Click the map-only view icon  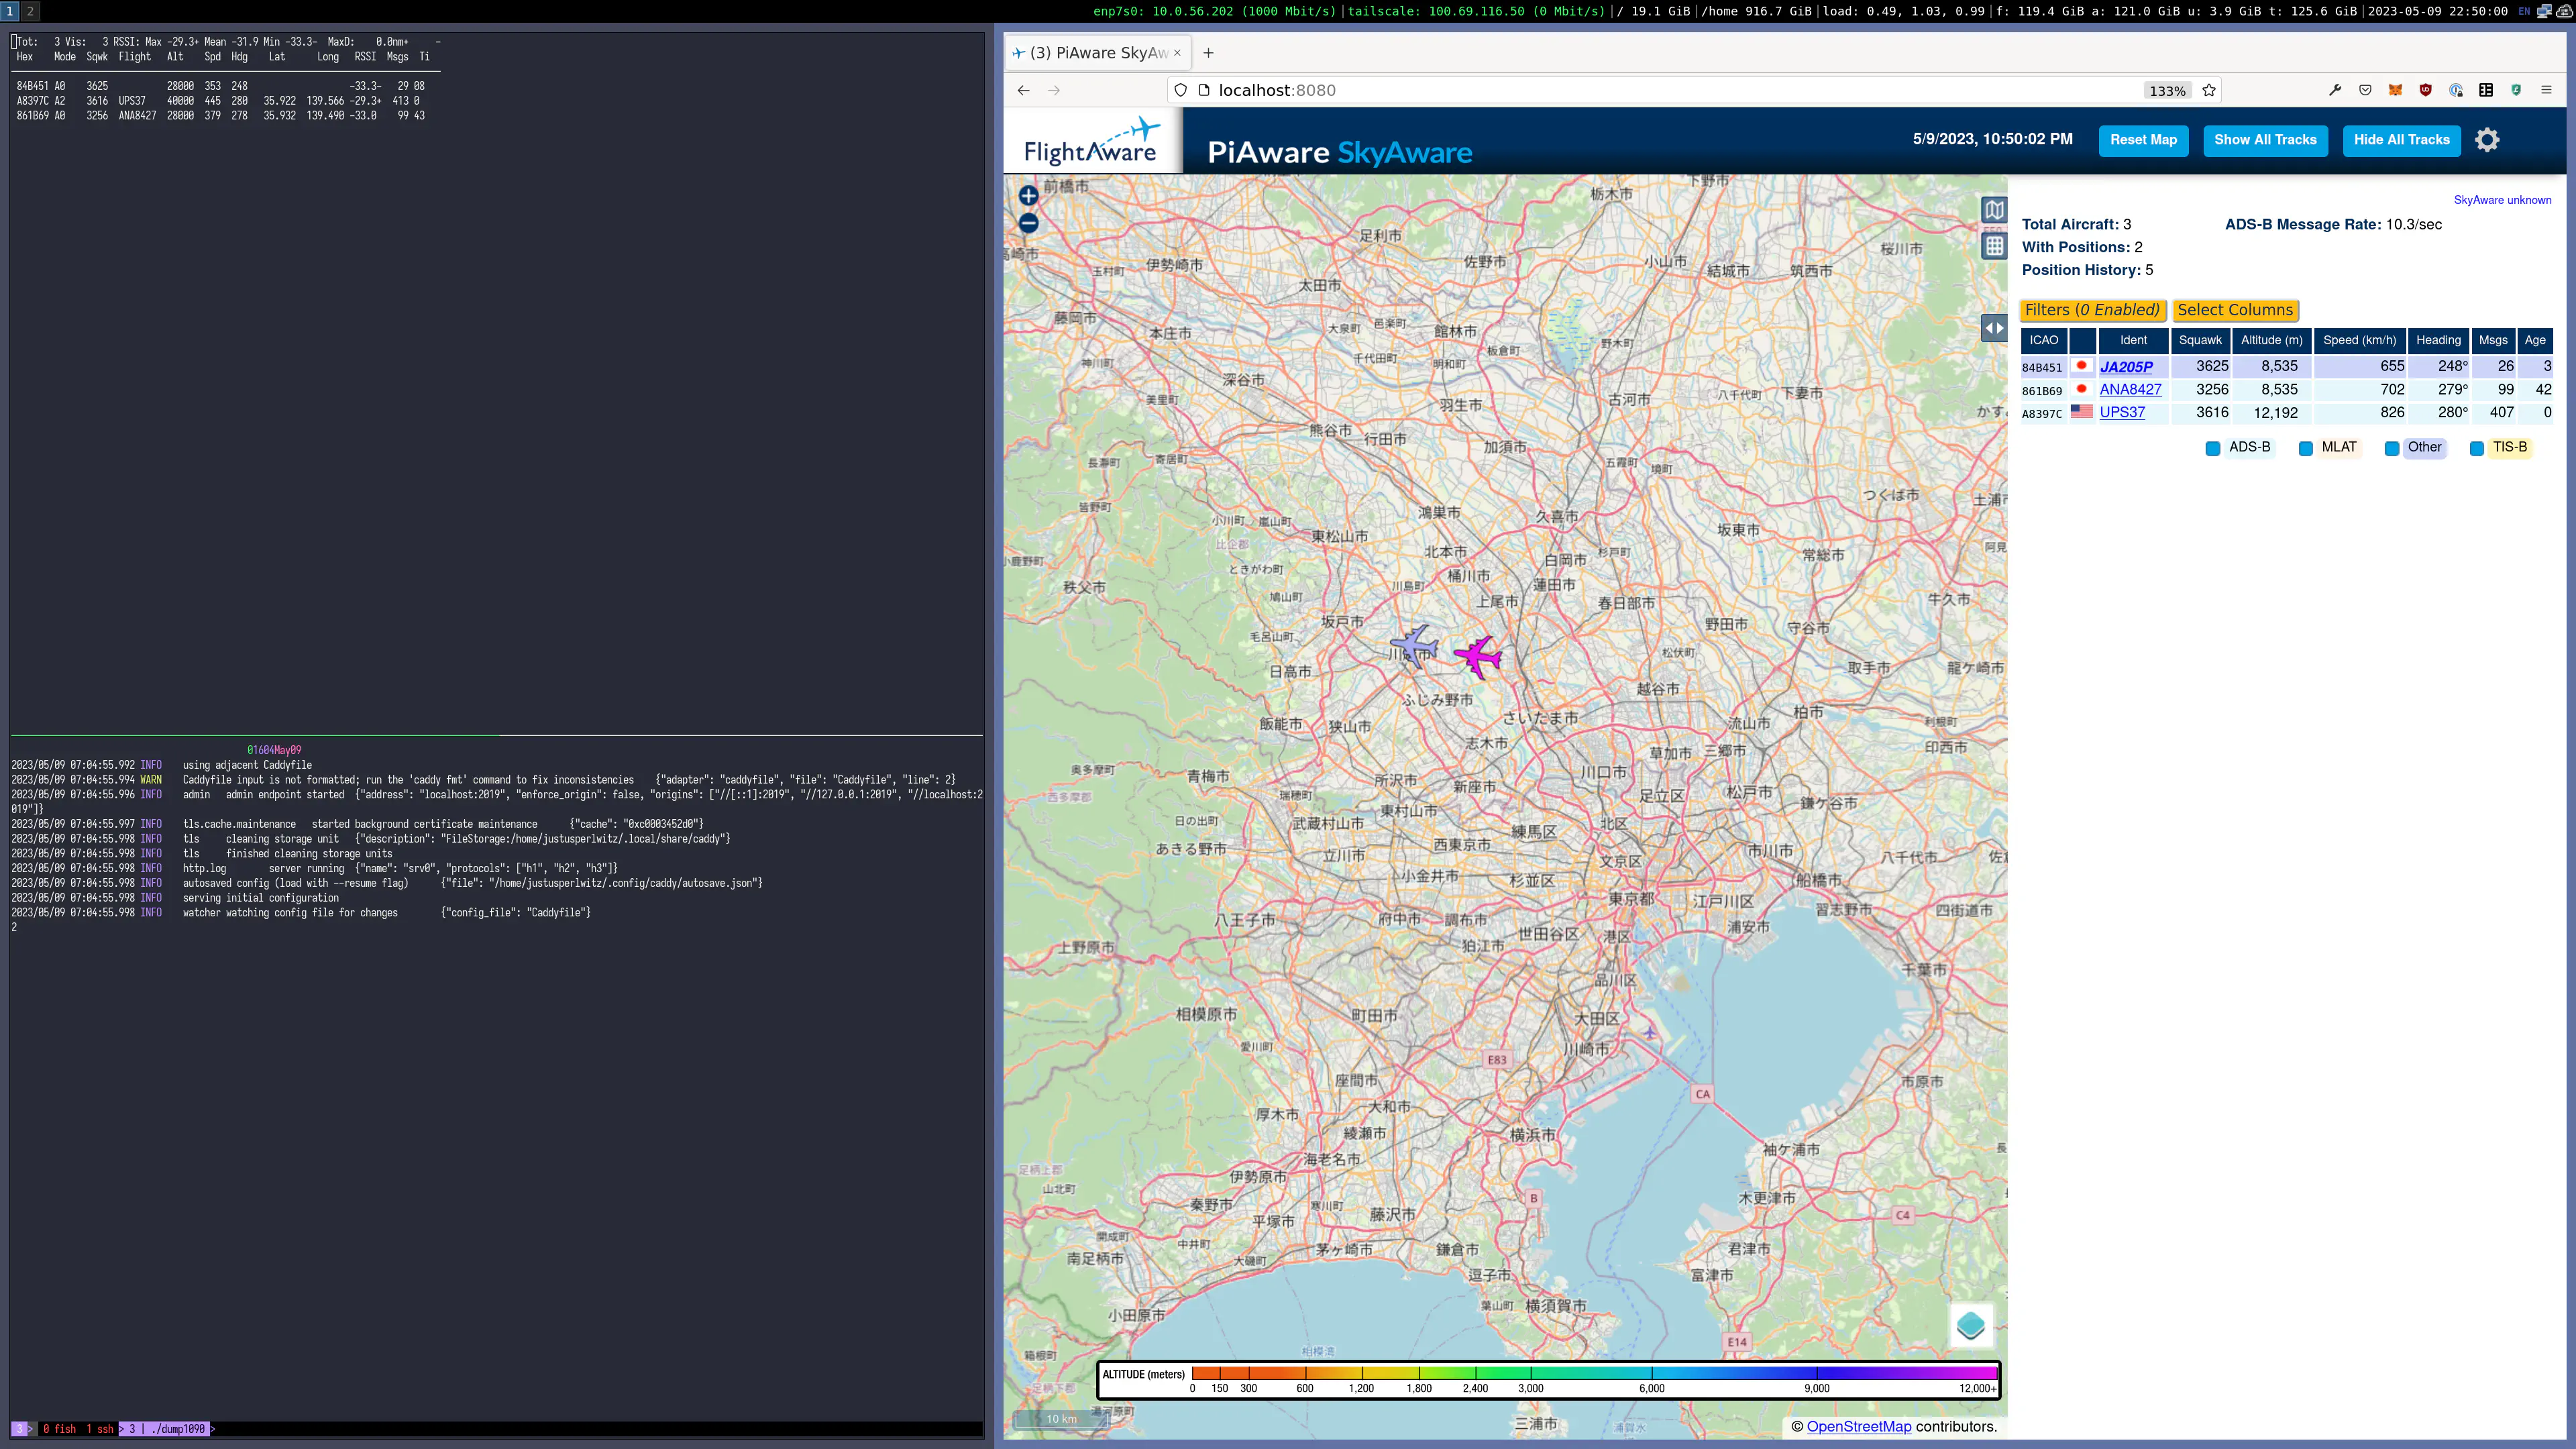(1994, 210)
